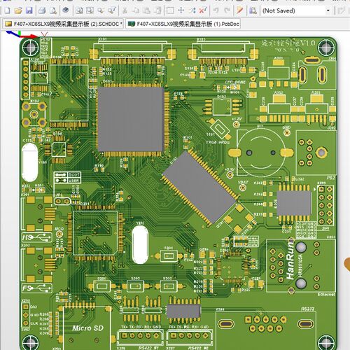Click the Micro SD silkscreen label
This screenshot has width=350, height=350.
click(x=87, y=328)
